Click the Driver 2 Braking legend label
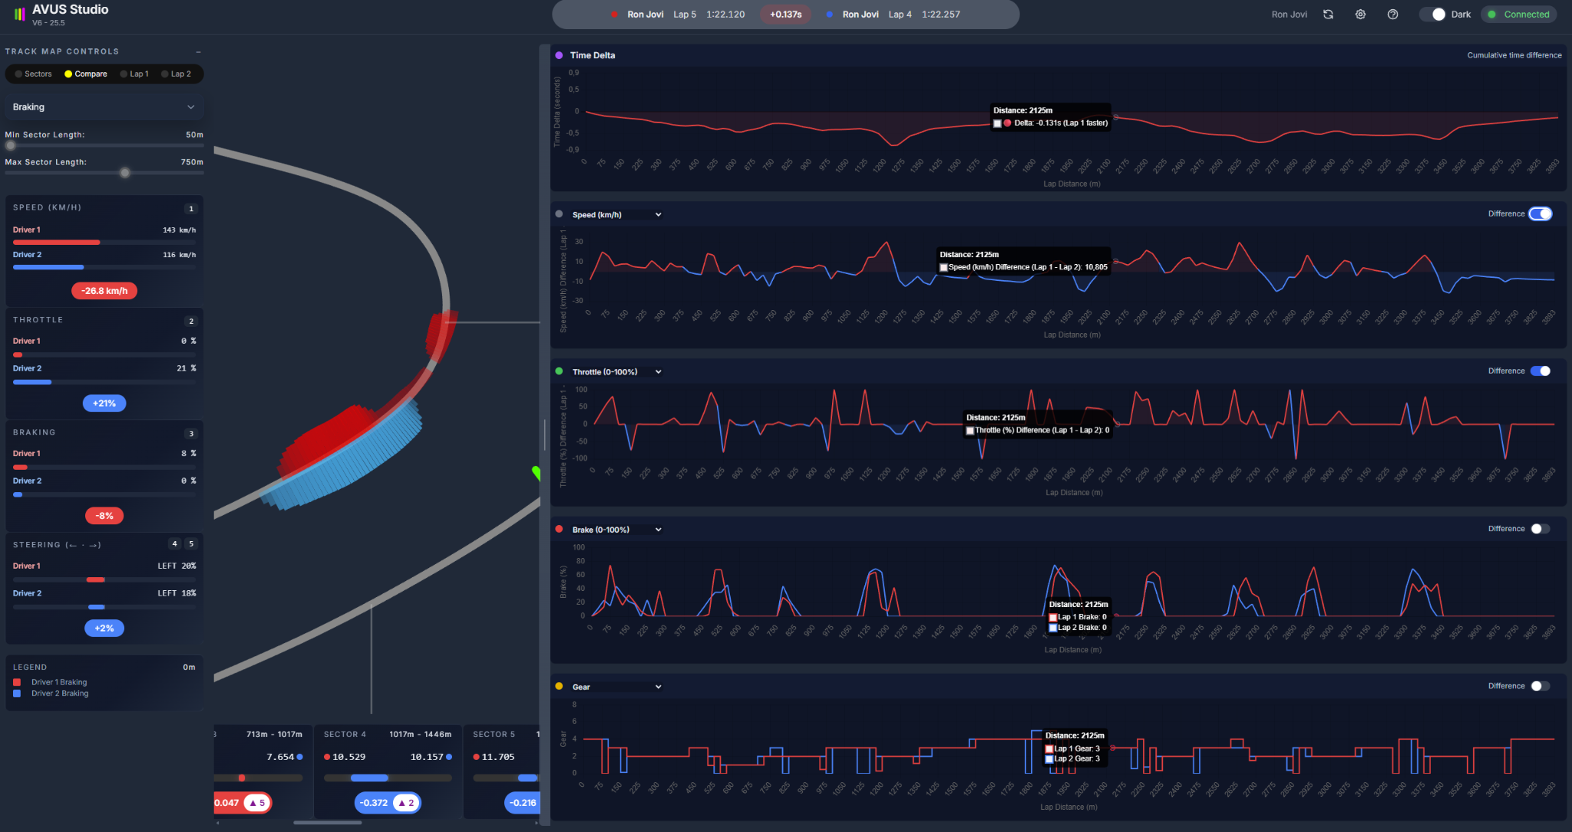 (x=60, y=694)
